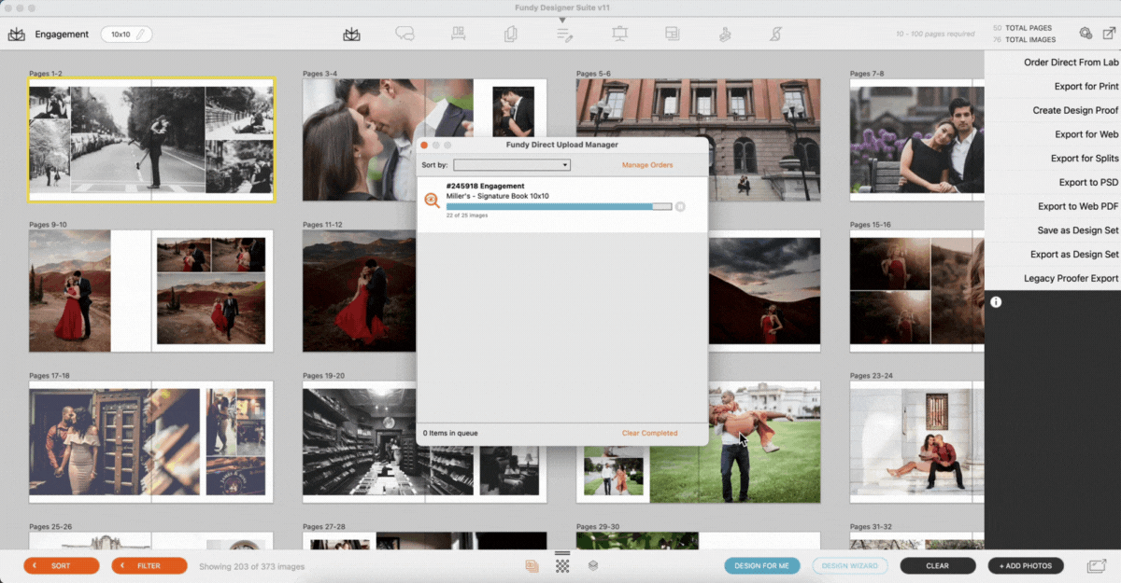
Task: Open the wall art room module icon
Action: (458, 35)
